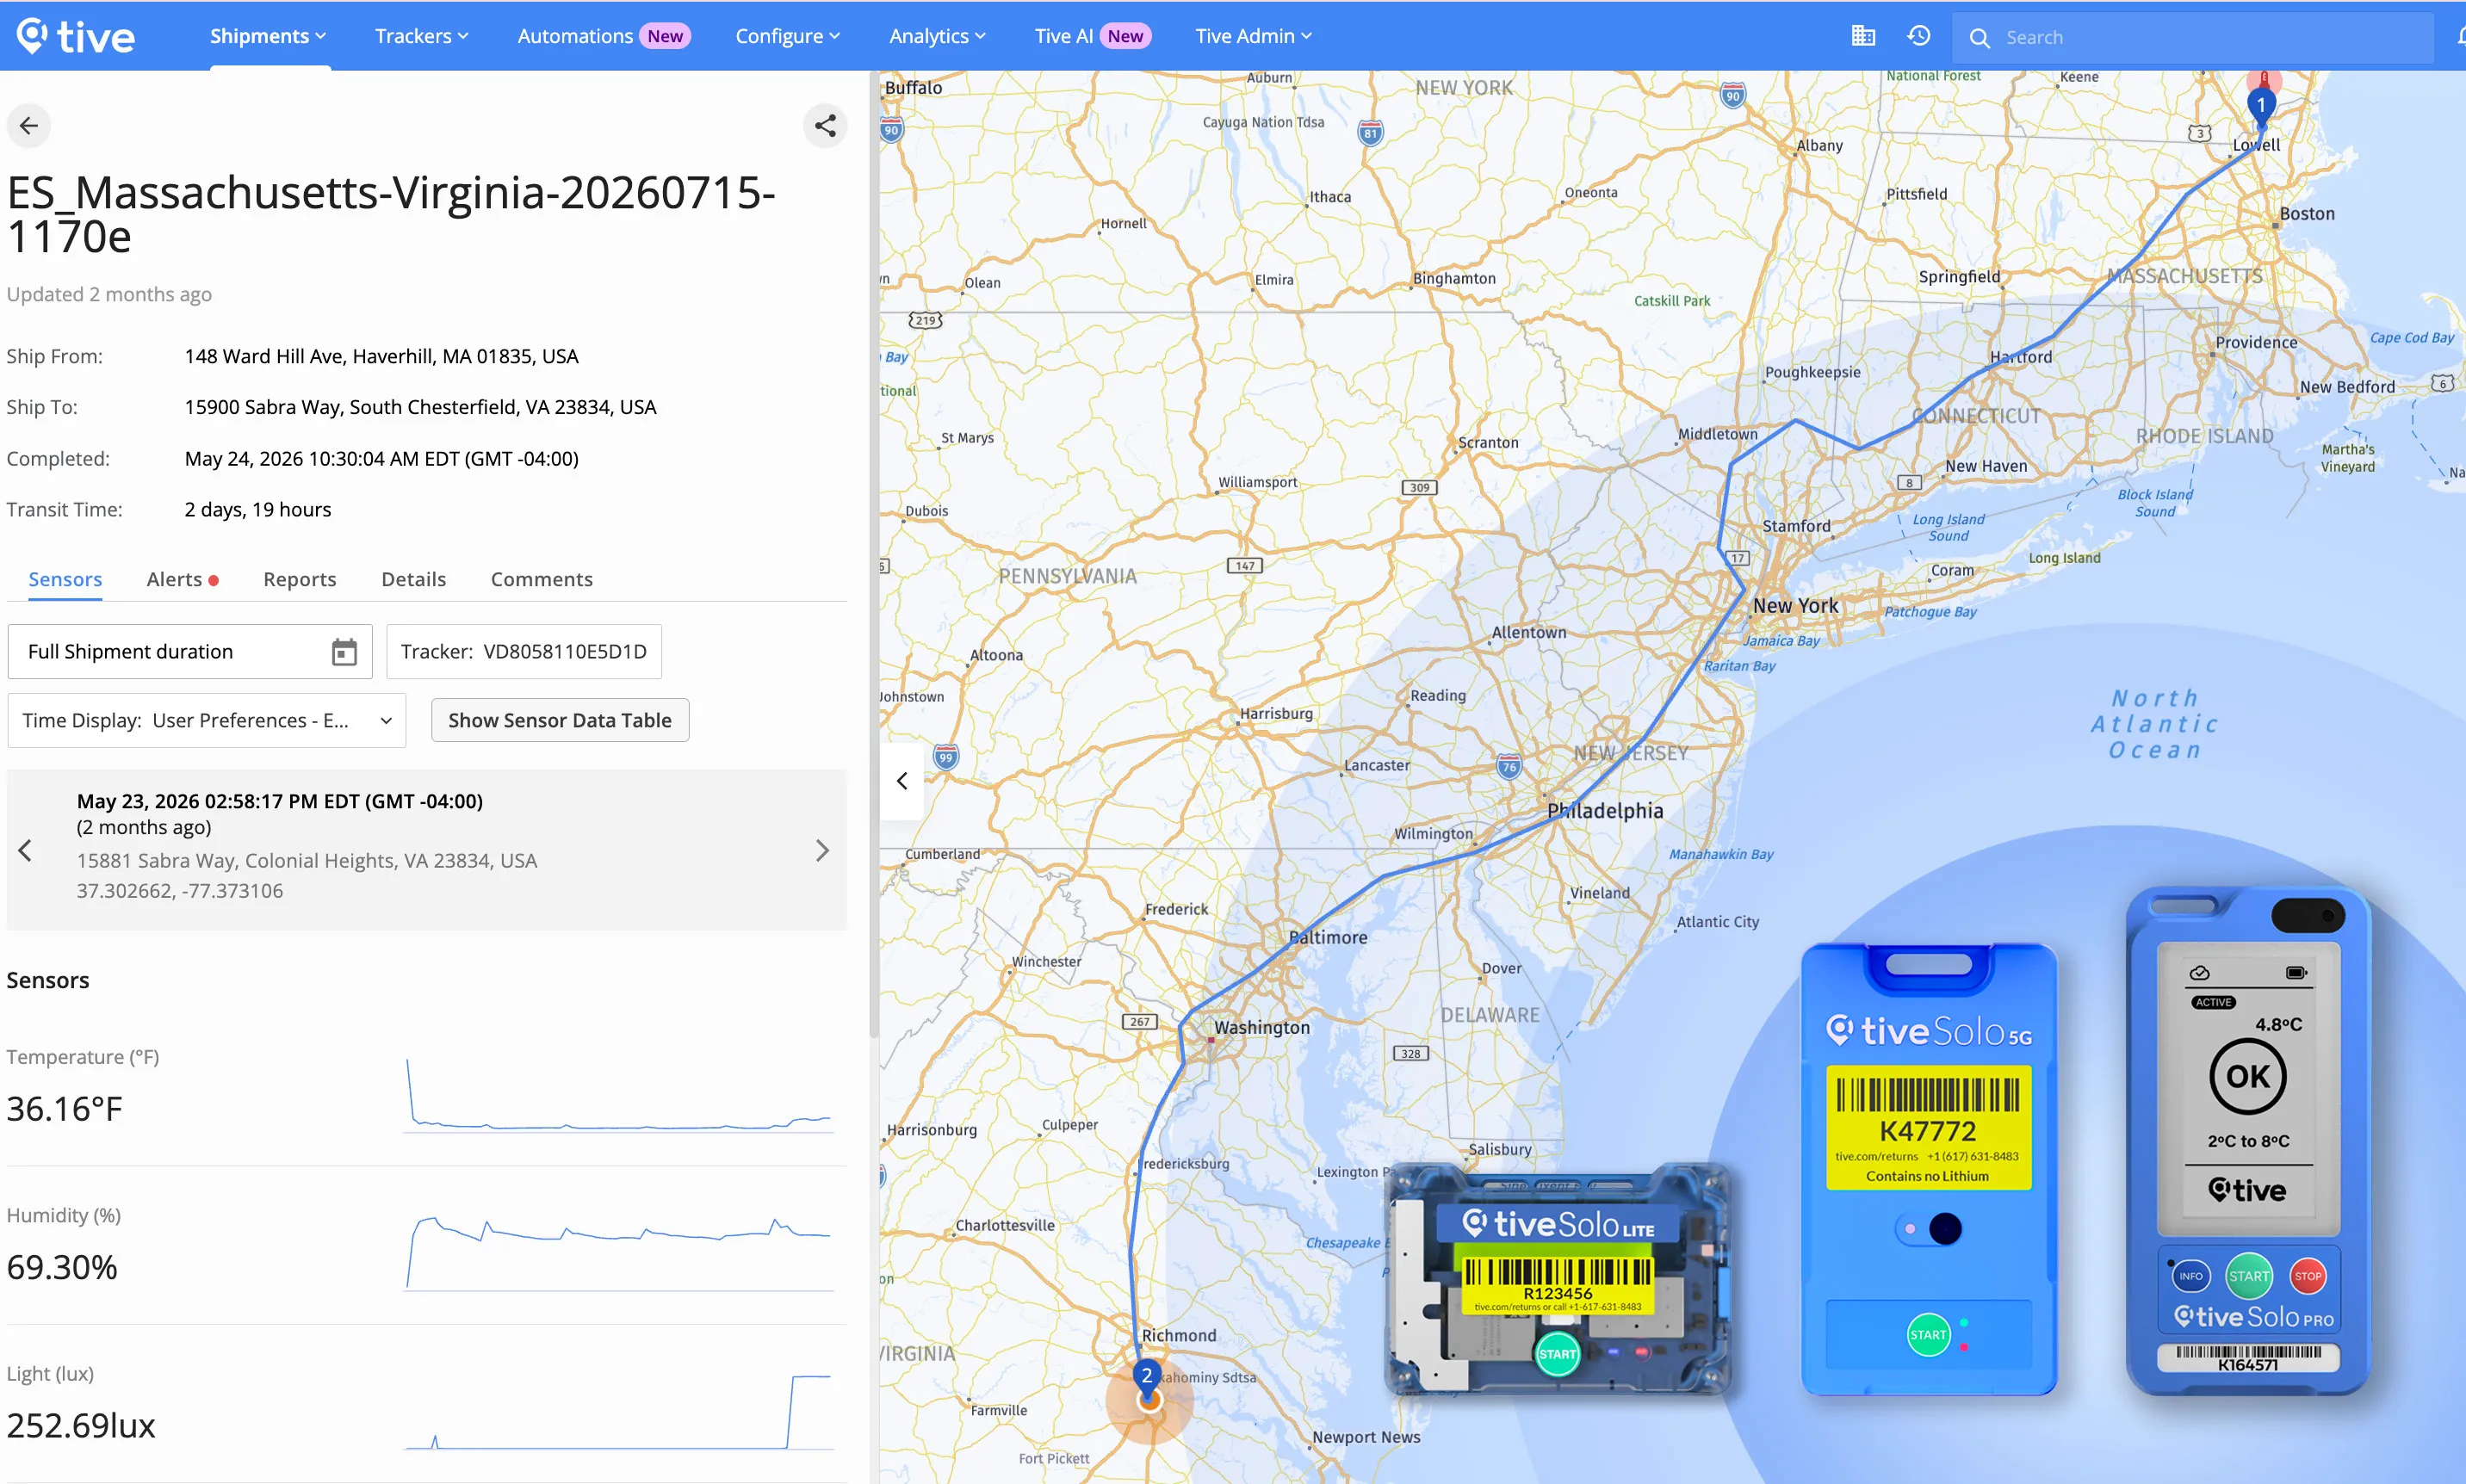Click the search magnifier icon

pos(1979,38)
